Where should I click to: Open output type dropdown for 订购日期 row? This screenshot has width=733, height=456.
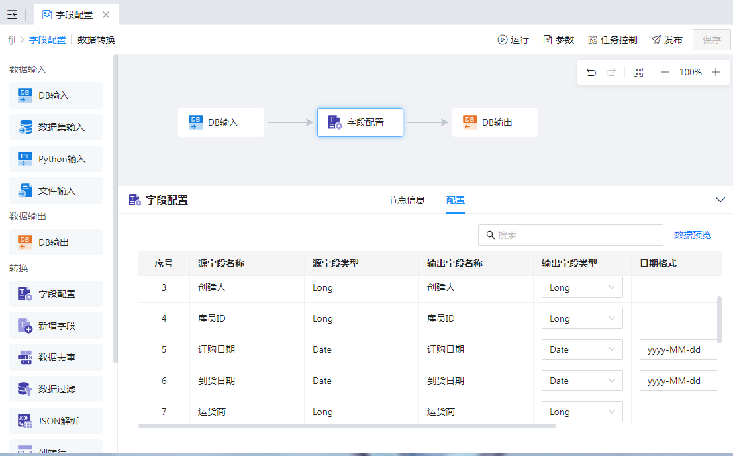(x=582, y=349)
